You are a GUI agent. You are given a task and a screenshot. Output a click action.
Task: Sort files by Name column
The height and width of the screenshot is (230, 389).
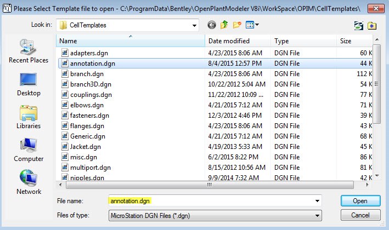(131, 41)
